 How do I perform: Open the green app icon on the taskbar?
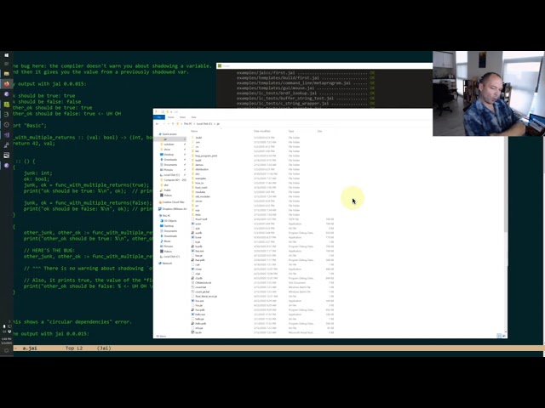tap(6, 104)
